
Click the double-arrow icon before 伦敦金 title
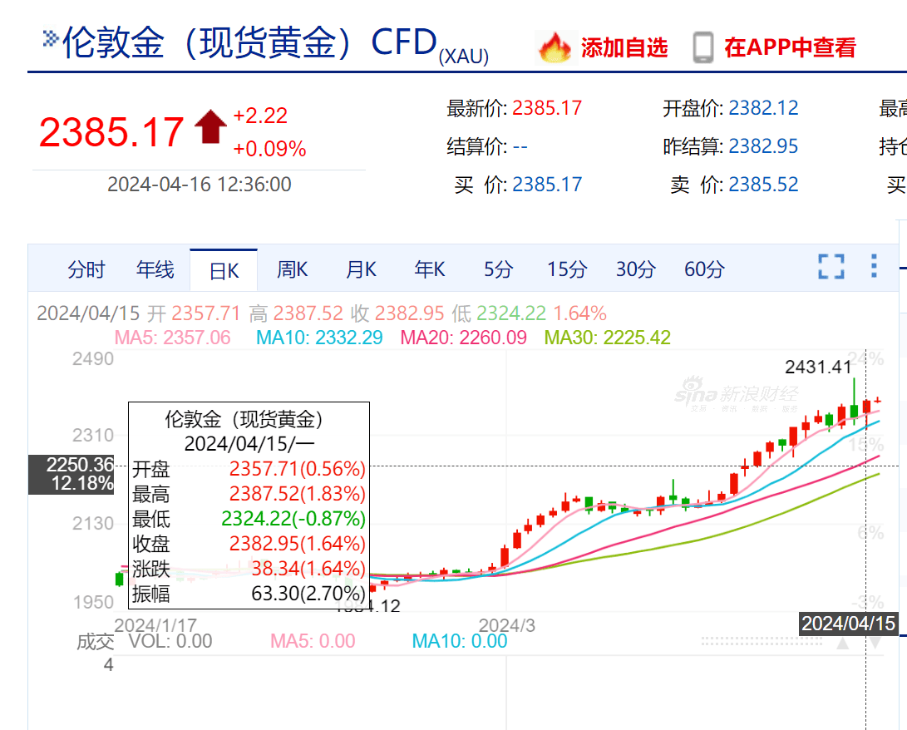click(x=51, y=39)
